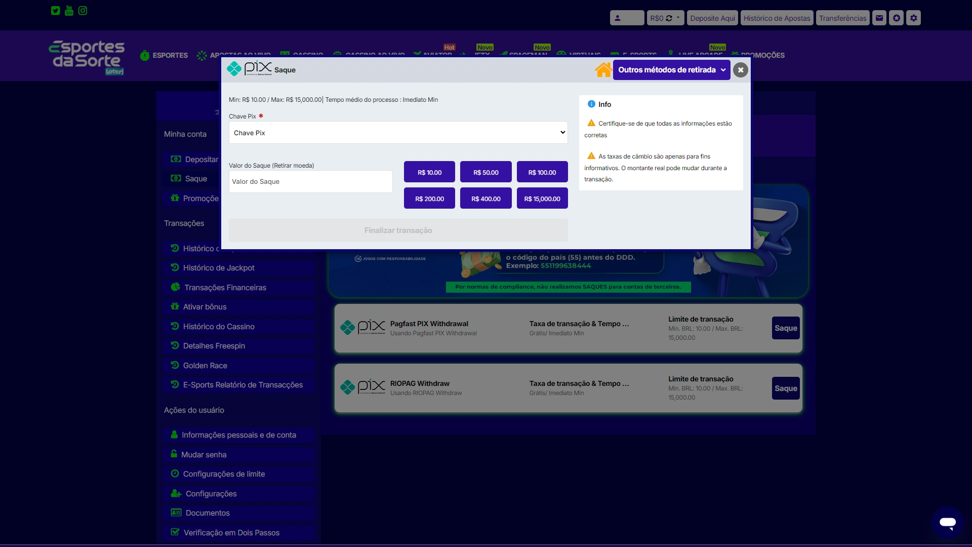Select the R$ 15,000.00 amount button
The width and height of the screenshot is (972, 547).
point(542,199)
